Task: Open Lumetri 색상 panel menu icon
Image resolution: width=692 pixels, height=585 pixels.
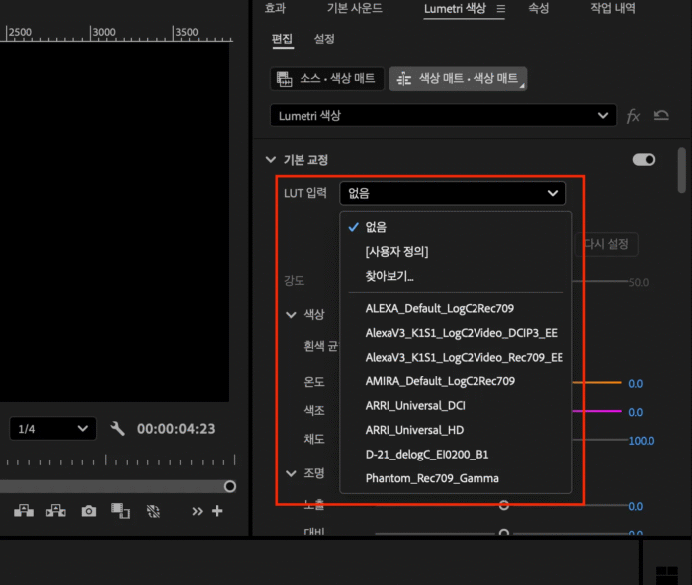Action: point(500,9)
